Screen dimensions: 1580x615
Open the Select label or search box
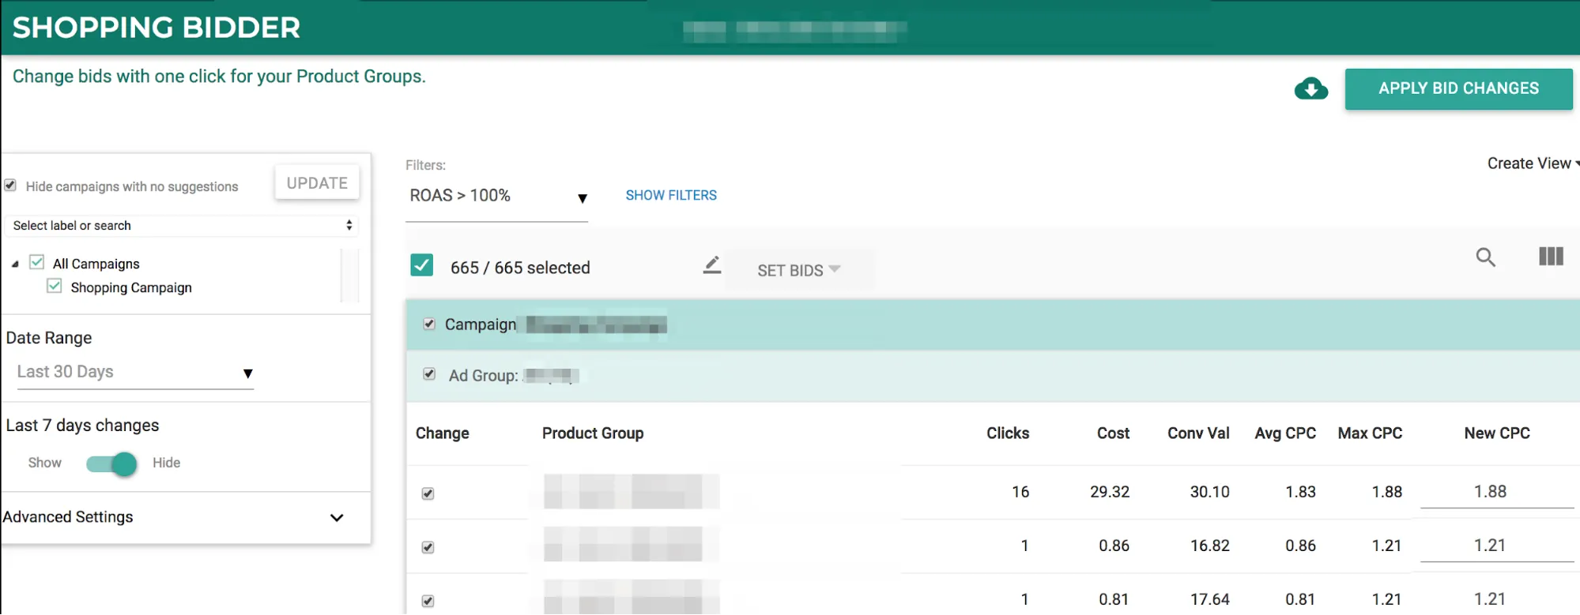[181, 226]
